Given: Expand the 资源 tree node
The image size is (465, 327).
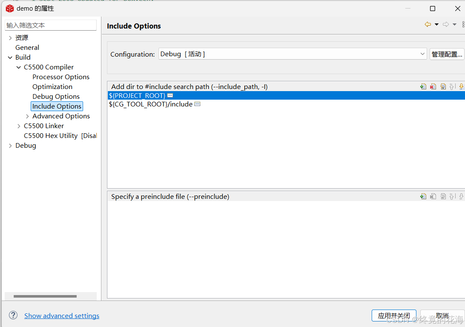Looking at the screenshot, I should point(10,37).
